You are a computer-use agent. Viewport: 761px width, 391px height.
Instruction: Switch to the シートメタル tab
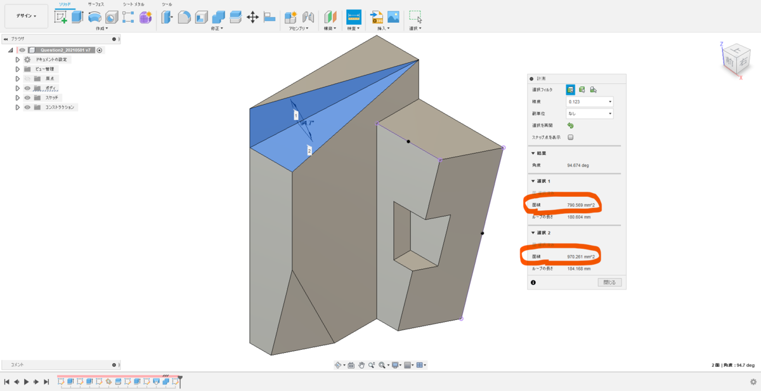133,4
